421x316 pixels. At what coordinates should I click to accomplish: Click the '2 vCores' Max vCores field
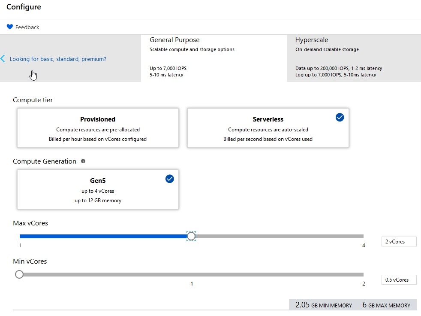pos(399,242)
